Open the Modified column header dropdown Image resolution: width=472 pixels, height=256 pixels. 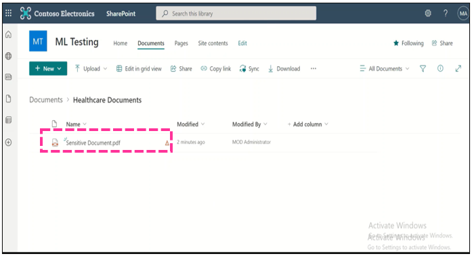pyautogui.click(x=190, y=124)
